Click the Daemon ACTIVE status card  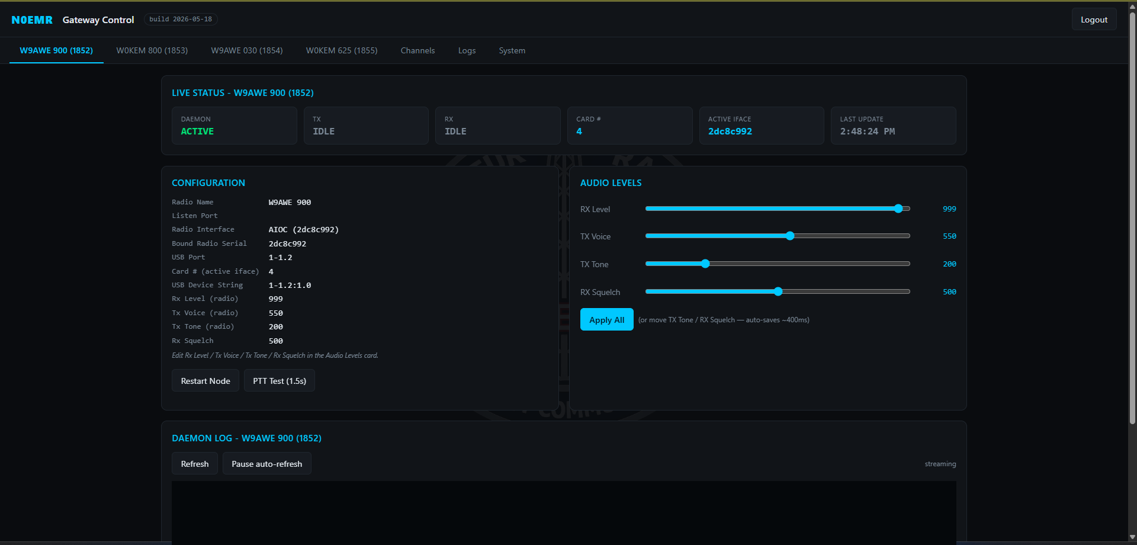click(235, 126)
